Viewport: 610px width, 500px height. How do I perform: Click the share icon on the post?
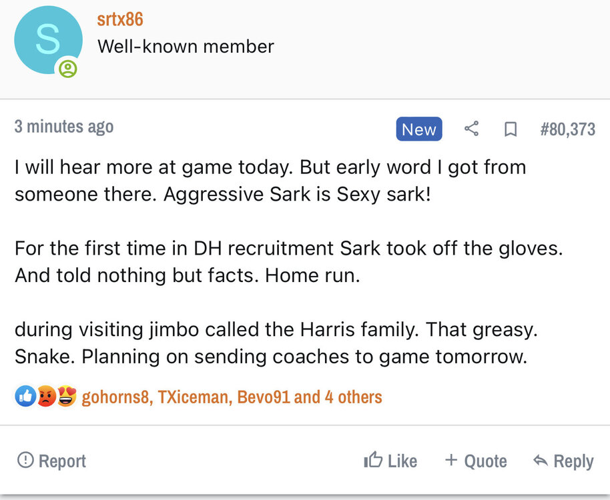[472, 129]
